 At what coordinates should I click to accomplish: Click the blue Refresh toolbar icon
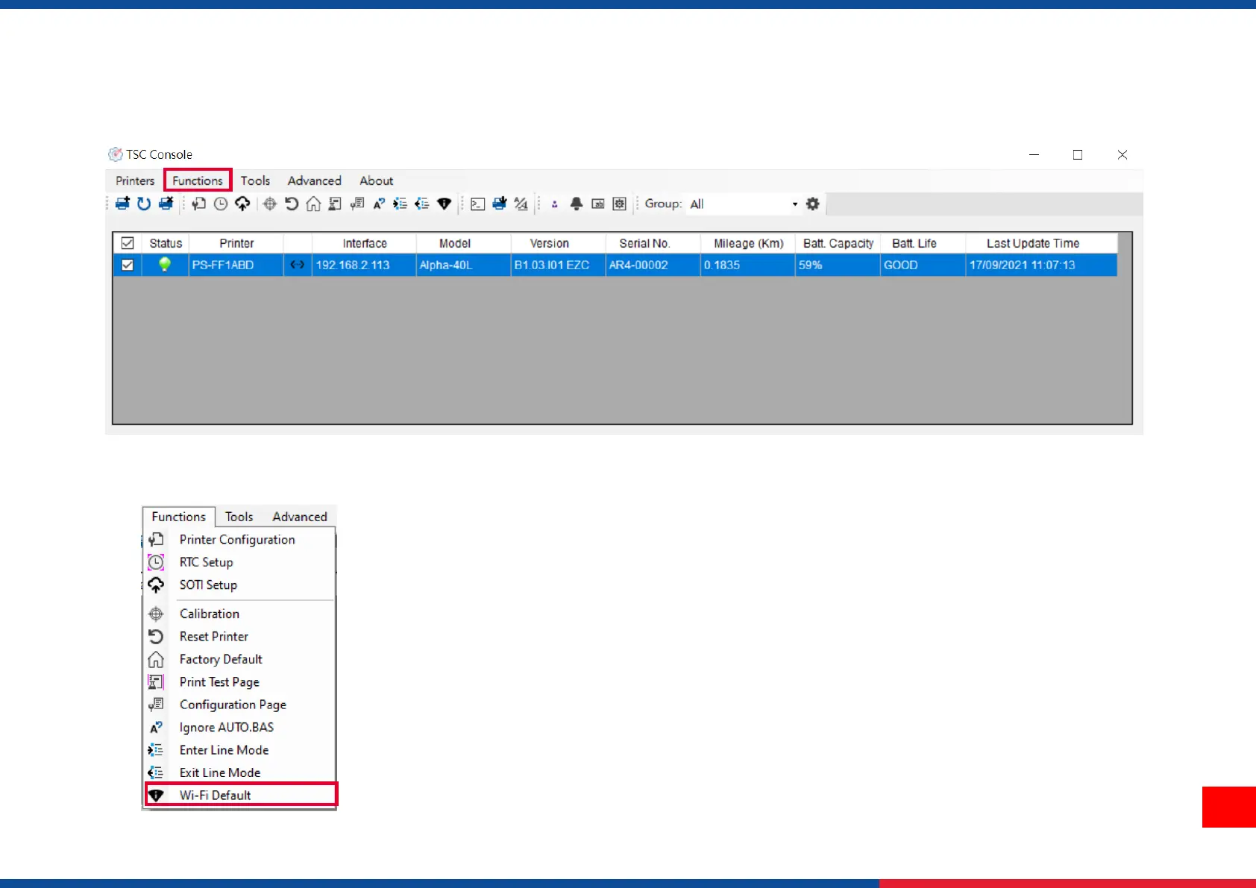[x=144, y=204]
